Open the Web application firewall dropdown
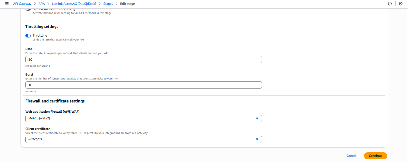Screen dimensions: 408x162 144,118
